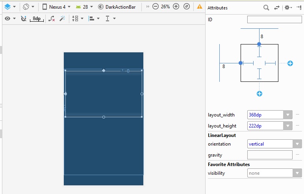Toggle autoconnect magnet icon
The height and width of the screenshot is (194, 304).
pyautogui.click(x=24, y=18)
